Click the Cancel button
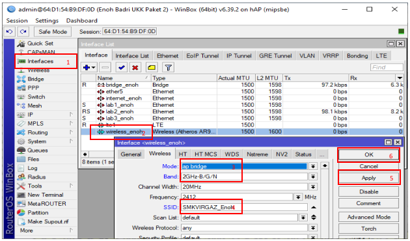This screenshot has height=241, width=410. [369, 166]
